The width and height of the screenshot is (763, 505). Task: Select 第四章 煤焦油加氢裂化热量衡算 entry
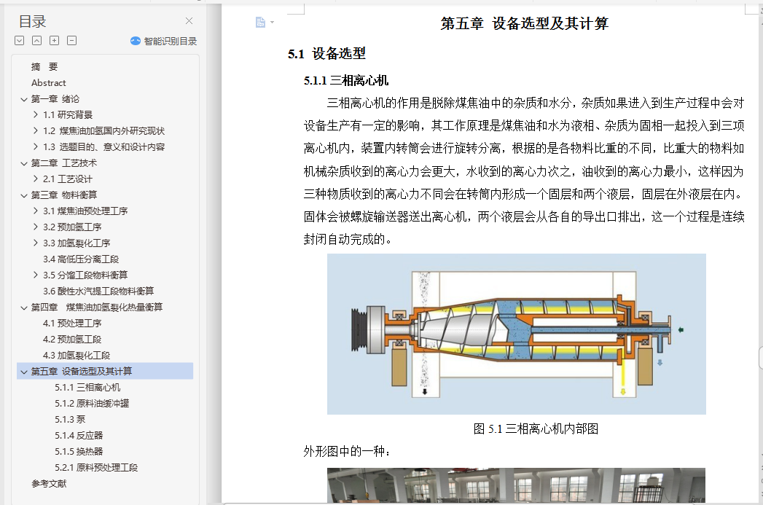[x=97, y=307]
